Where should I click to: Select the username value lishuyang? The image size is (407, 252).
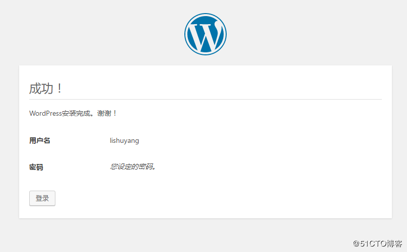click(124, 140)
